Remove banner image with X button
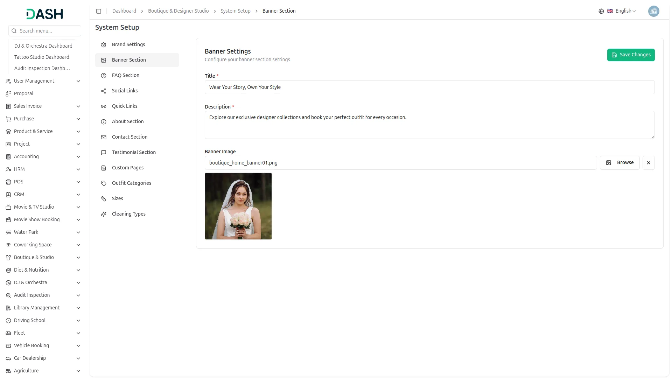 [649, 163]
